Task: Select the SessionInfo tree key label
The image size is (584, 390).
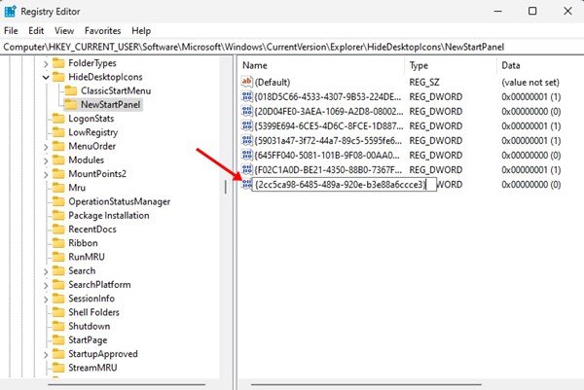Action: [91, 299]
